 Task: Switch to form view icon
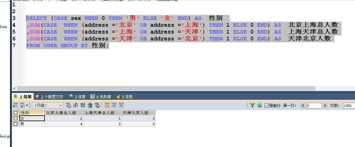point(114,105)
